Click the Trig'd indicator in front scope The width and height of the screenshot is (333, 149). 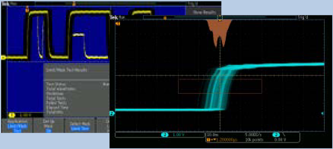pyautogui.click(x=303, y=18)
